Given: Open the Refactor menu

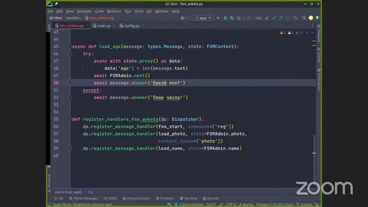Looking at the screenshot, I should [x=114, y=11].
